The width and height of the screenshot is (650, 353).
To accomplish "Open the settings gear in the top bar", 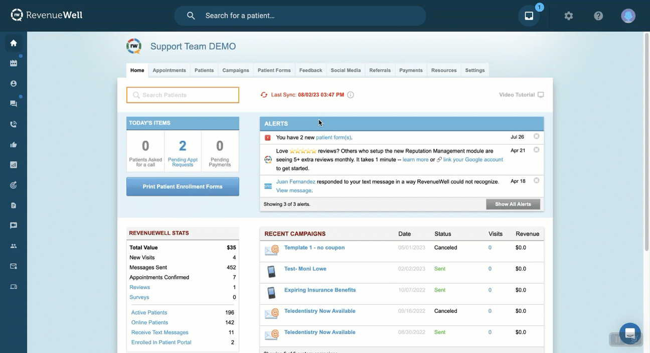I will pos(568,16).
